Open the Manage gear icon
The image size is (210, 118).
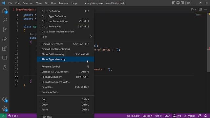tap(5, 109)
